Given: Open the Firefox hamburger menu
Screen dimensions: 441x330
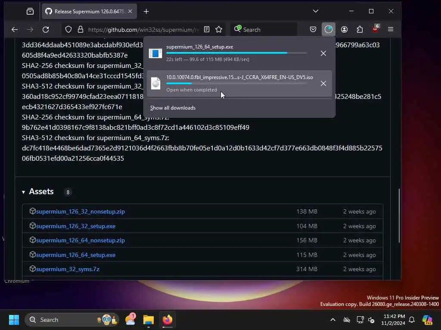Looking at the screenshot, I should click(x=391, y=29).
